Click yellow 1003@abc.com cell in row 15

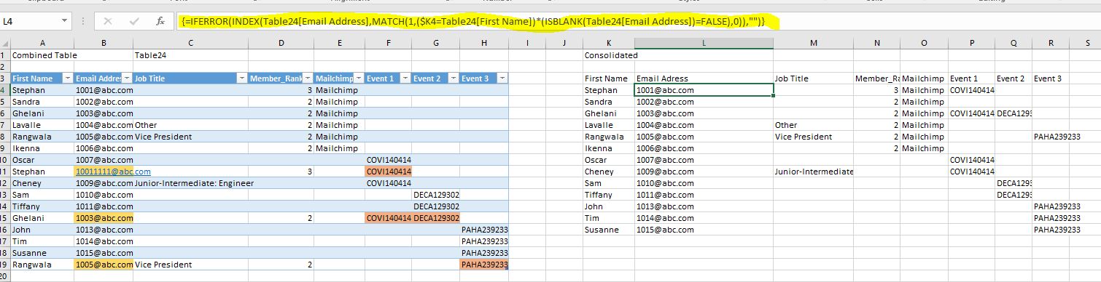coord(104,218)
